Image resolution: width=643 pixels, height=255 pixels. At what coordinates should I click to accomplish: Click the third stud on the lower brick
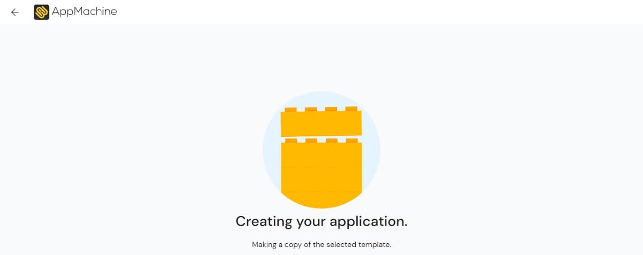click(x=331, y=141)
